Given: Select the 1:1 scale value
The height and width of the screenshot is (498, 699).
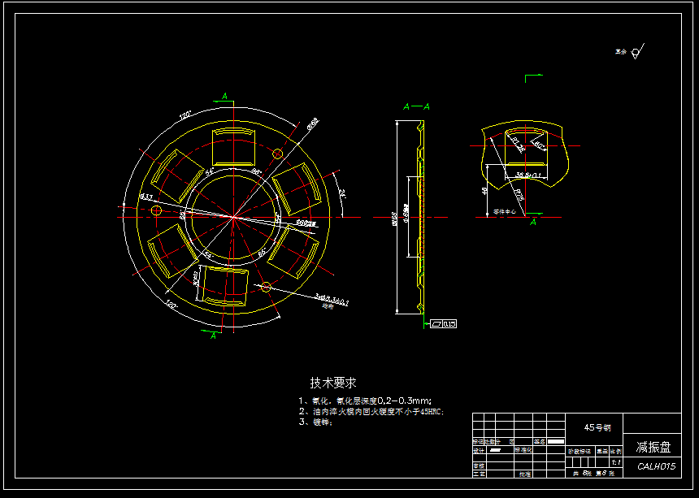Looking at the screenshot, I should pyautogui.click(x=616, y=462).
